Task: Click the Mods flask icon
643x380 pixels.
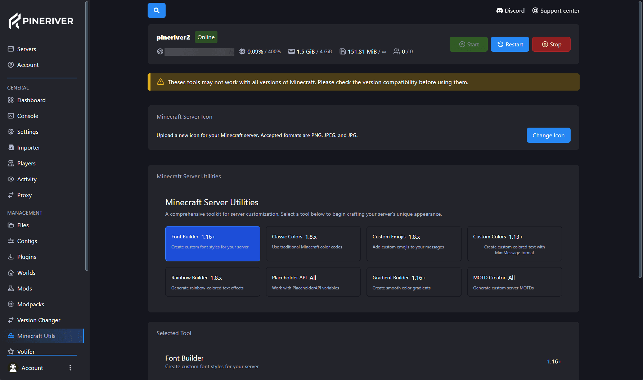Action: coord(11,288)
